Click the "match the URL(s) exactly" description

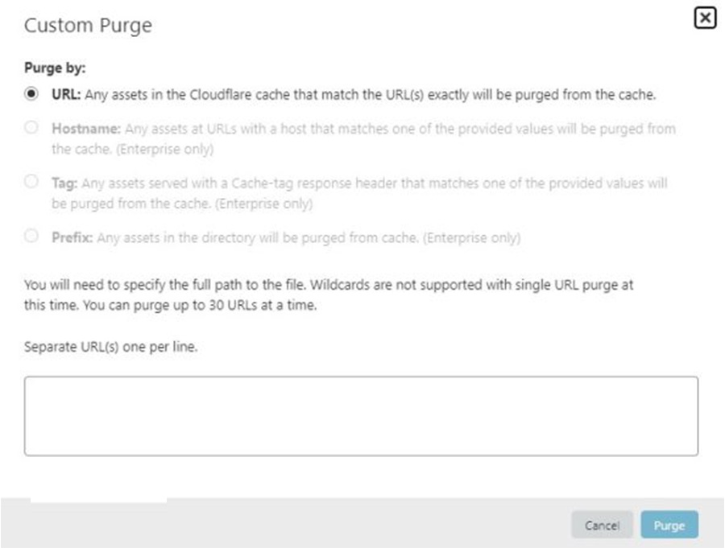[x=371, y=94]
